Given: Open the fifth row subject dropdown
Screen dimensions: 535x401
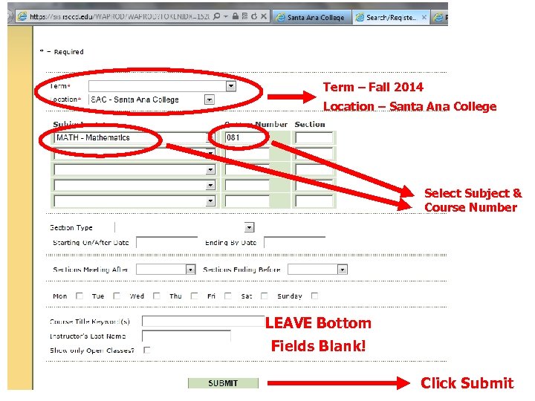Looking at the screenshot, I should pos(210,201).
